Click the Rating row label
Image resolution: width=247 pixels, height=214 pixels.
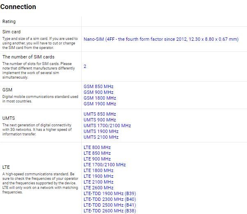tap(9, 21)
